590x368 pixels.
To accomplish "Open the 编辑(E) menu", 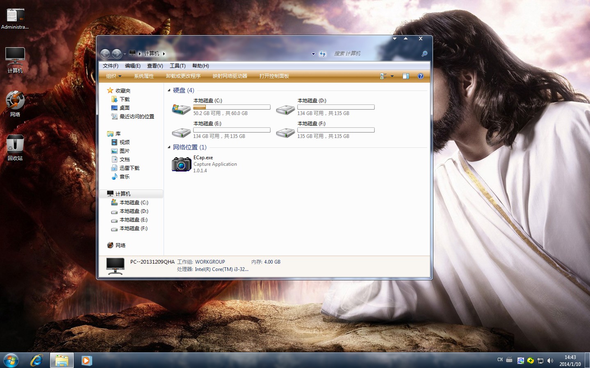I will 133,66.
